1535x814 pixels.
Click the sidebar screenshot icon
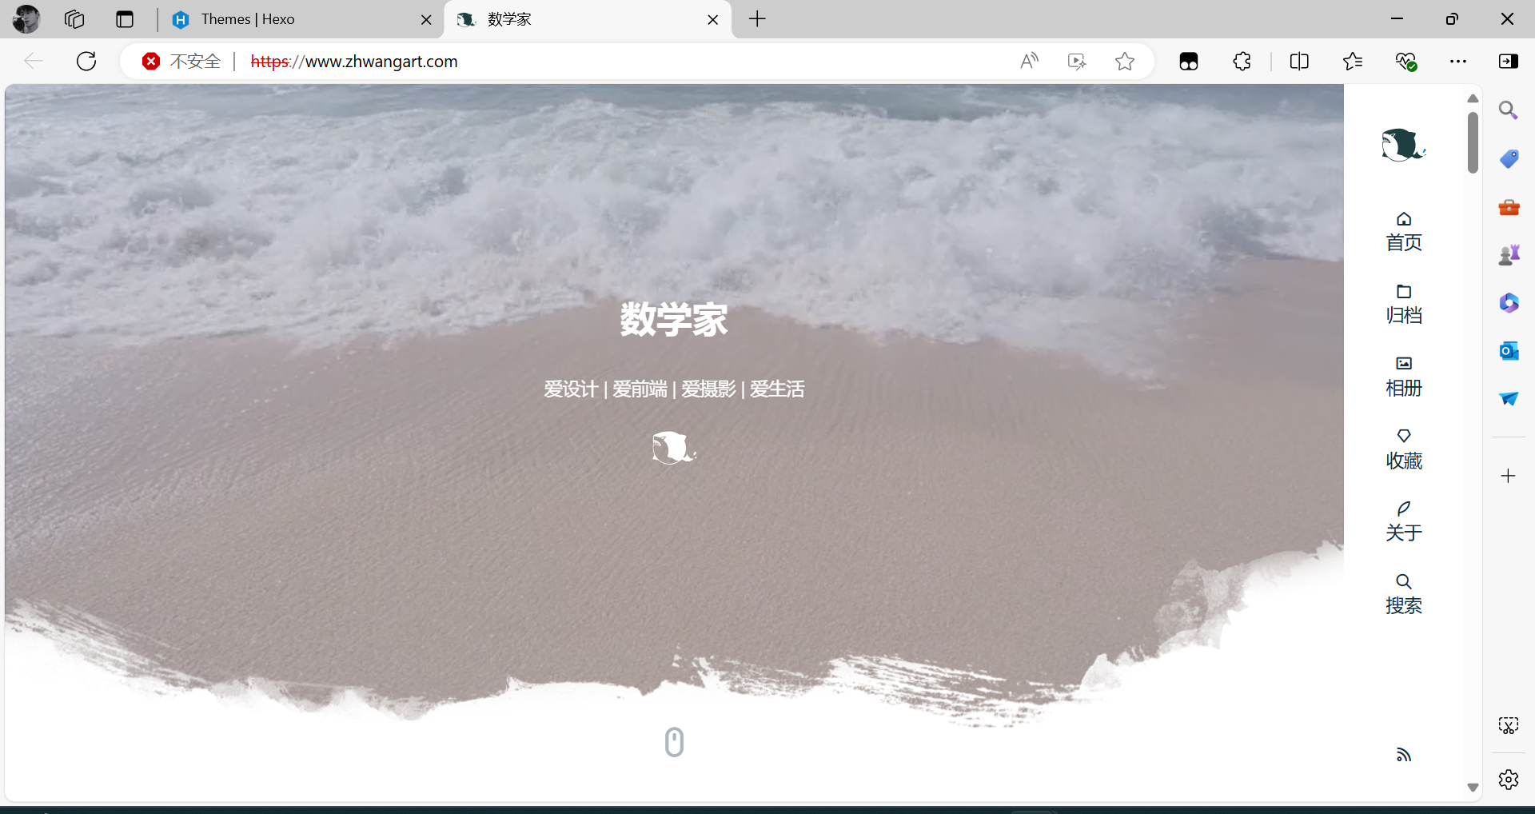coord(1508,725)
